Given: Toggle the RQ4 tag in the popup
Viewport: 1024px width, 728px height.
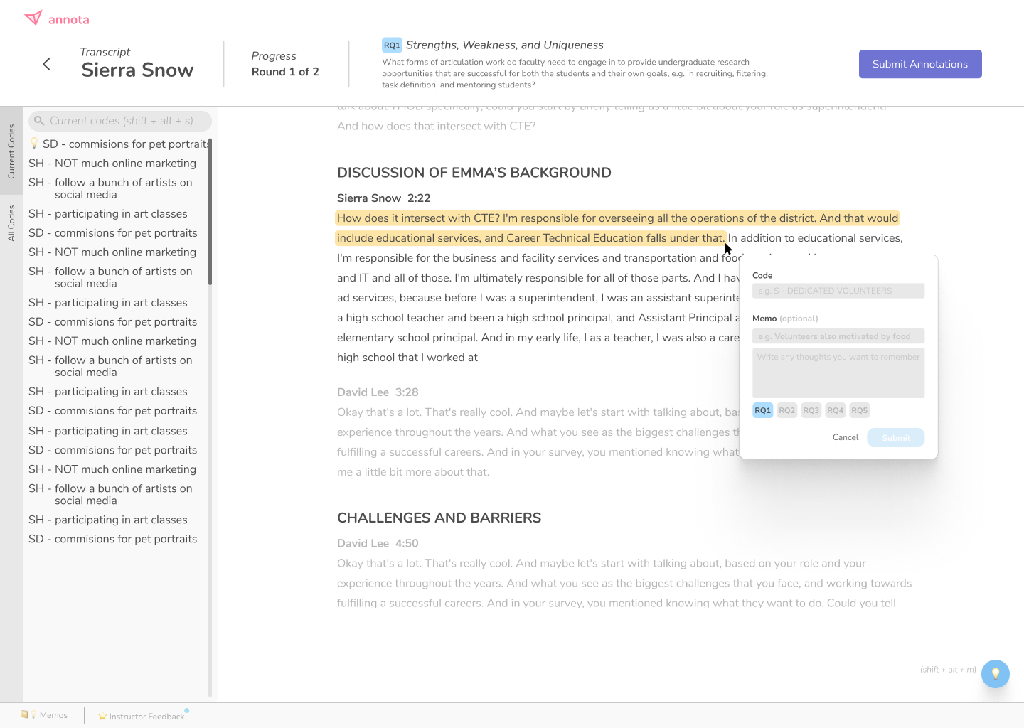Looking at the screenshot, I should [835, 410].
